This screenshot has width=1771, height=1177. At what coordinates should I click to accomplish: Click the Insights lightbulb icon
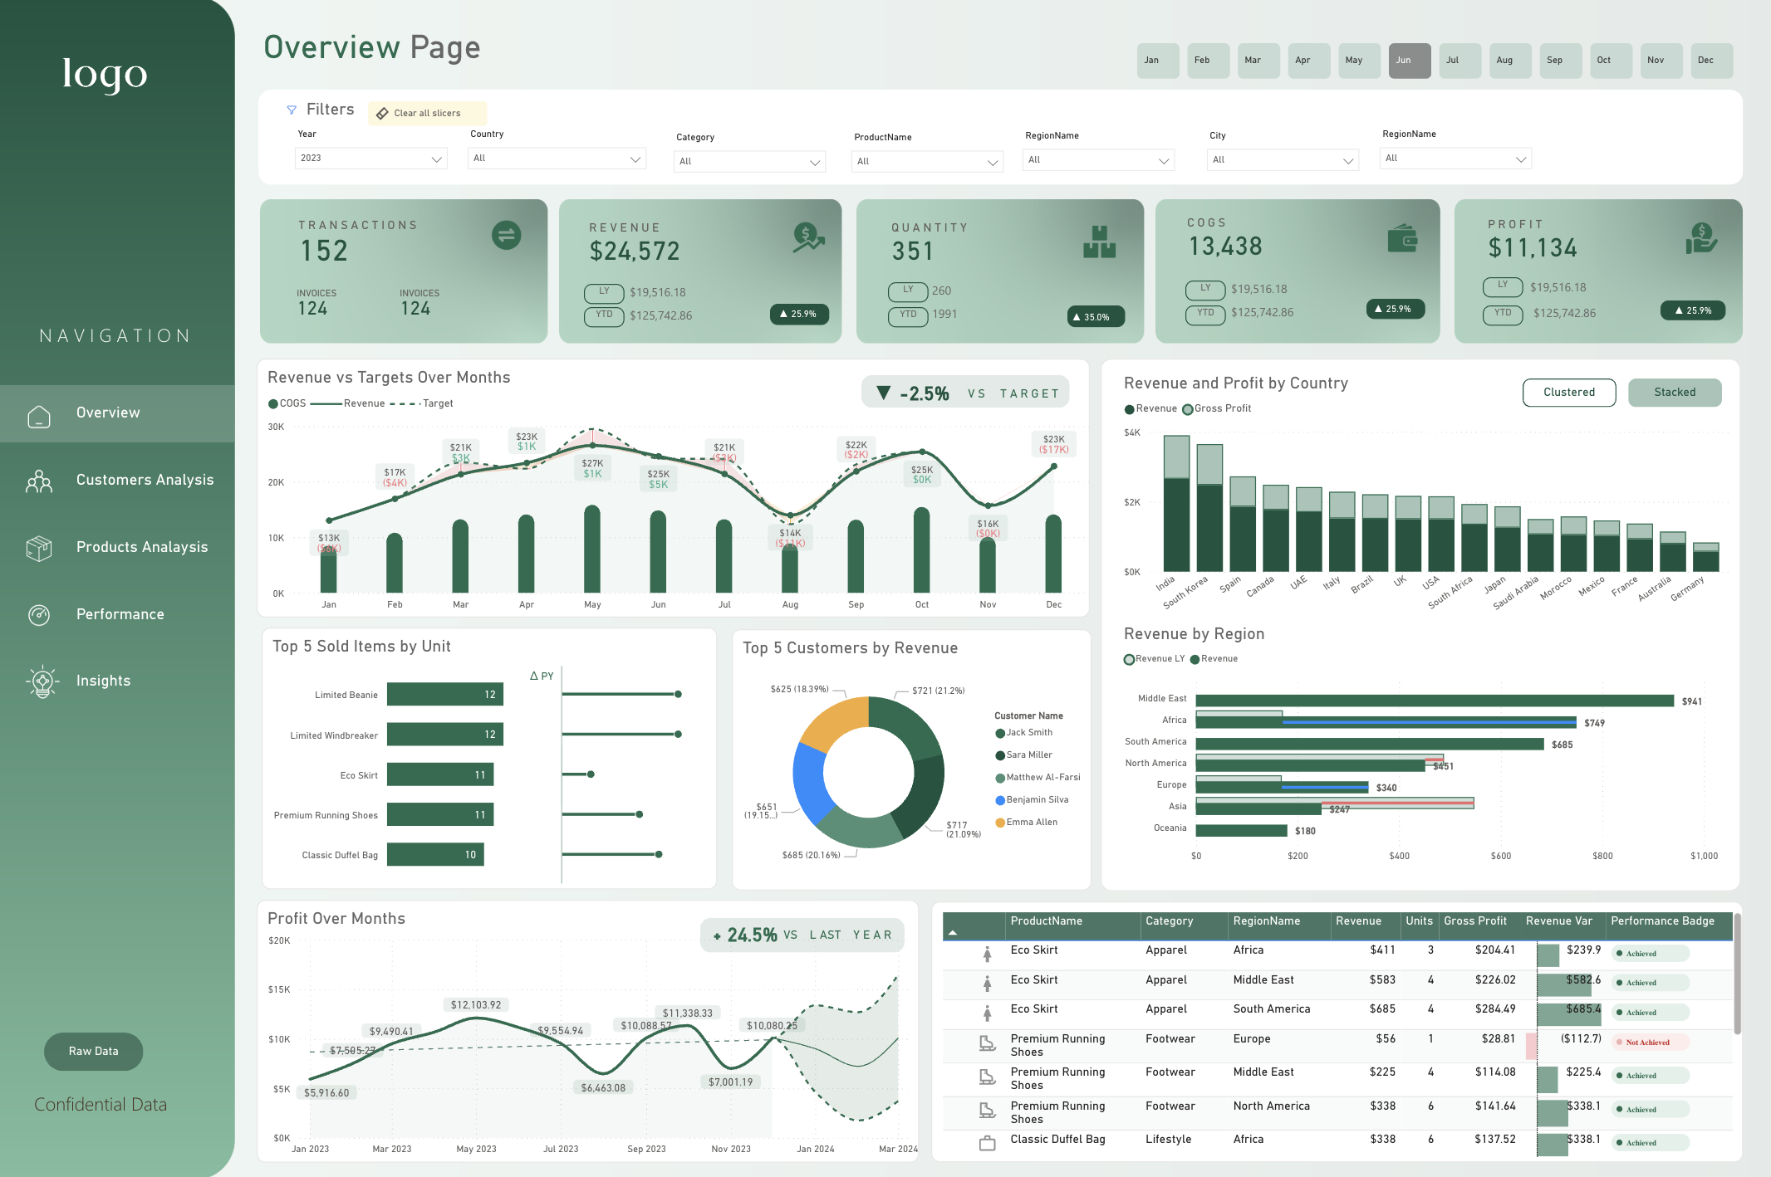[x=42, y=682]
